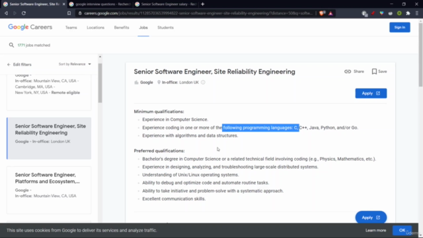Click "Ability to debug and optimize code" line
The image size is (423, 238).
(206, 183)
